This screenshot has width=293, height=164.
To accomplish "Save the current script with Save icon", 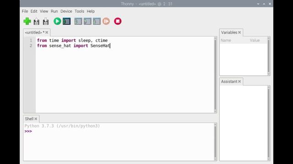I will [46, 21].
